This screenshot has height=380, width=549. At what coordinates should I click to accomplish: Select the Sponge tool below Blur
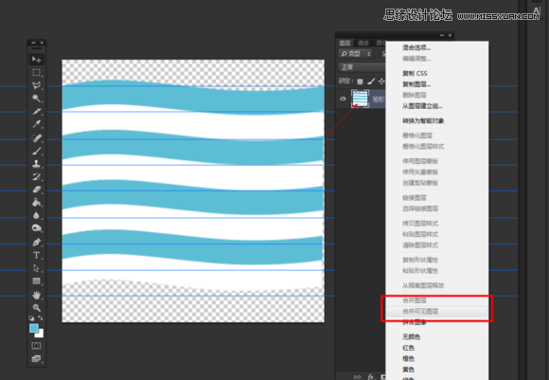point(36,228)
